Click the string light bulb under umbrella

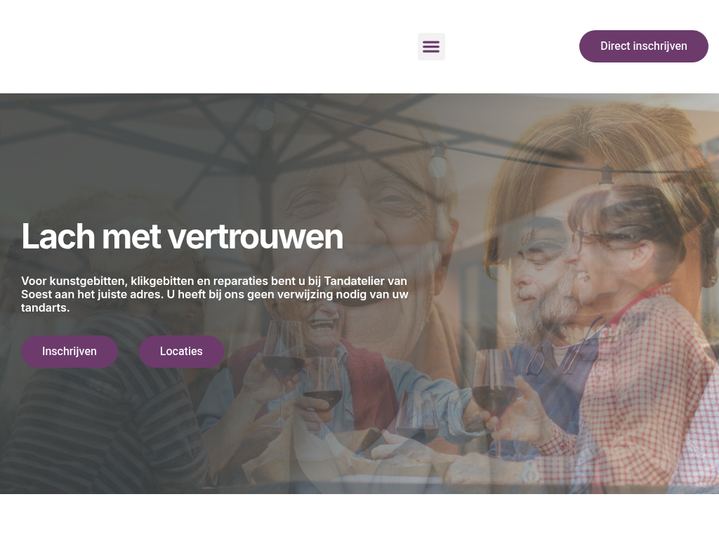pos(438,161)
